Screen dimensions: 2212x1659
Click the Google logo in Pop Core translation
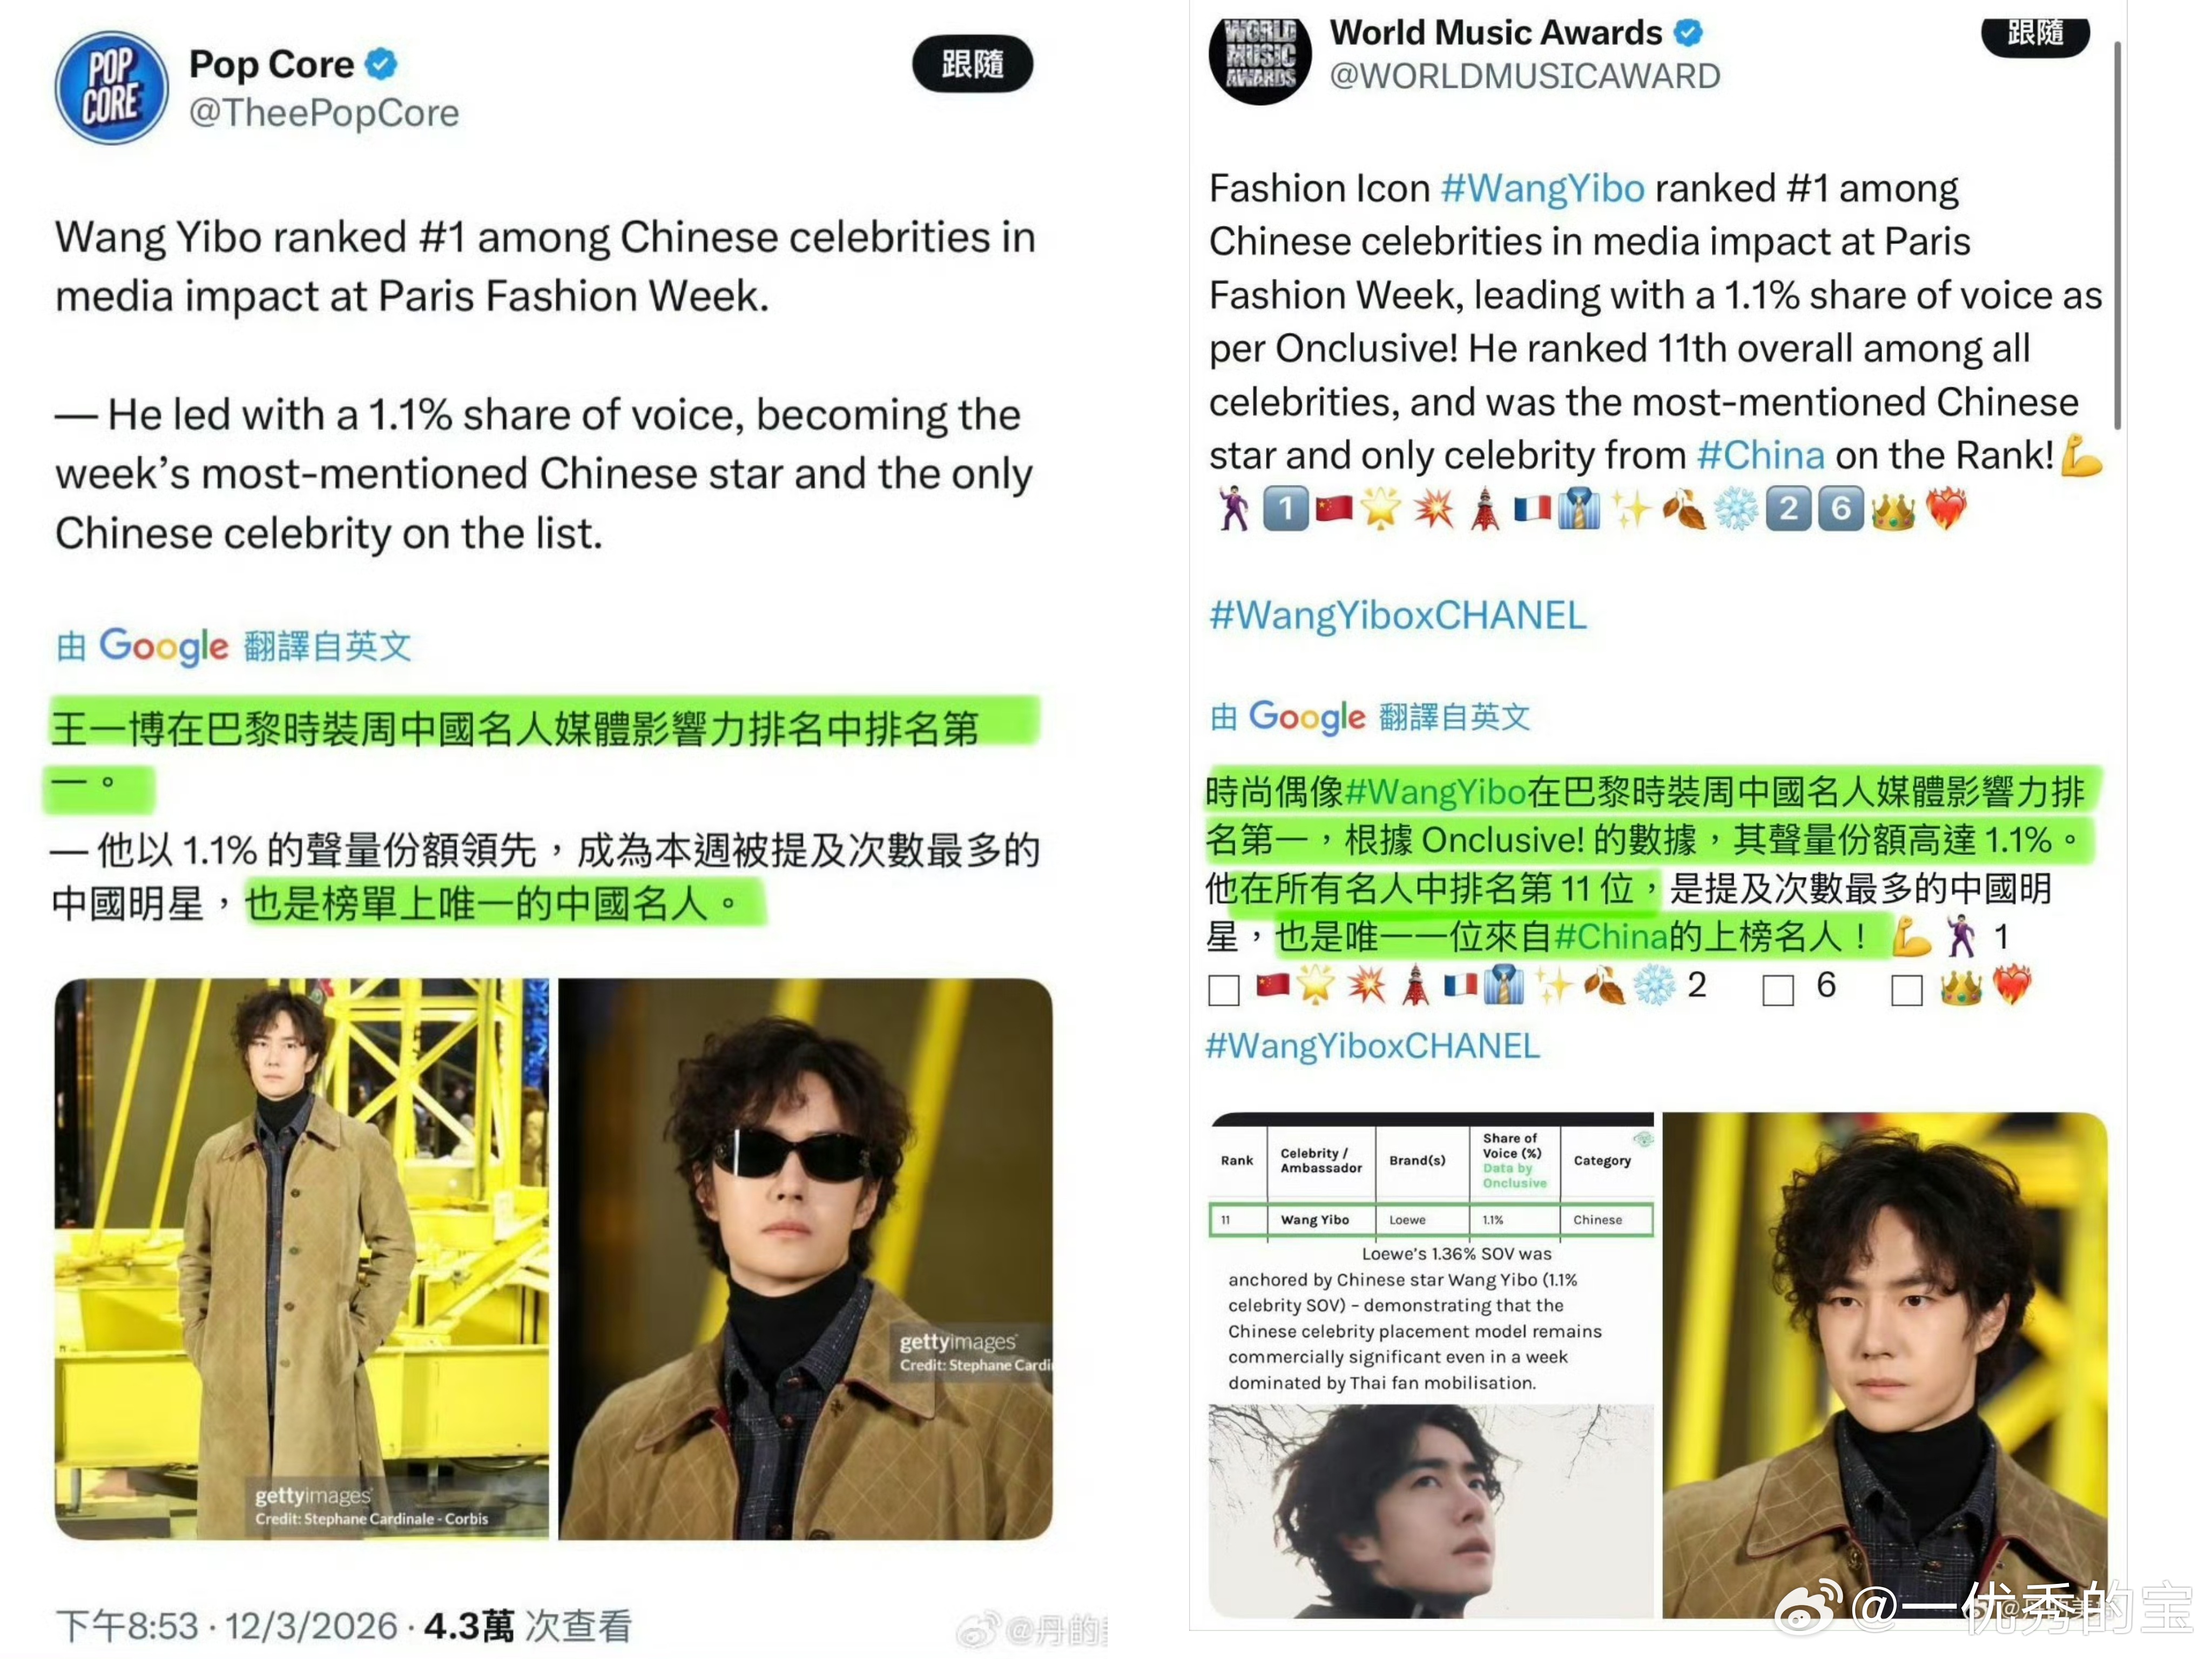164,646
